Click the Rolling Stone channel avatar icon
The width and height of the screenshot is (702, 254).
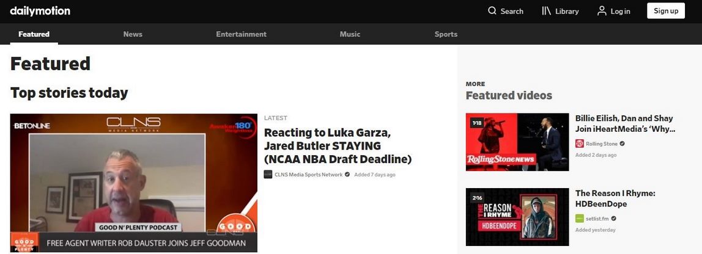tap(579, 143)
